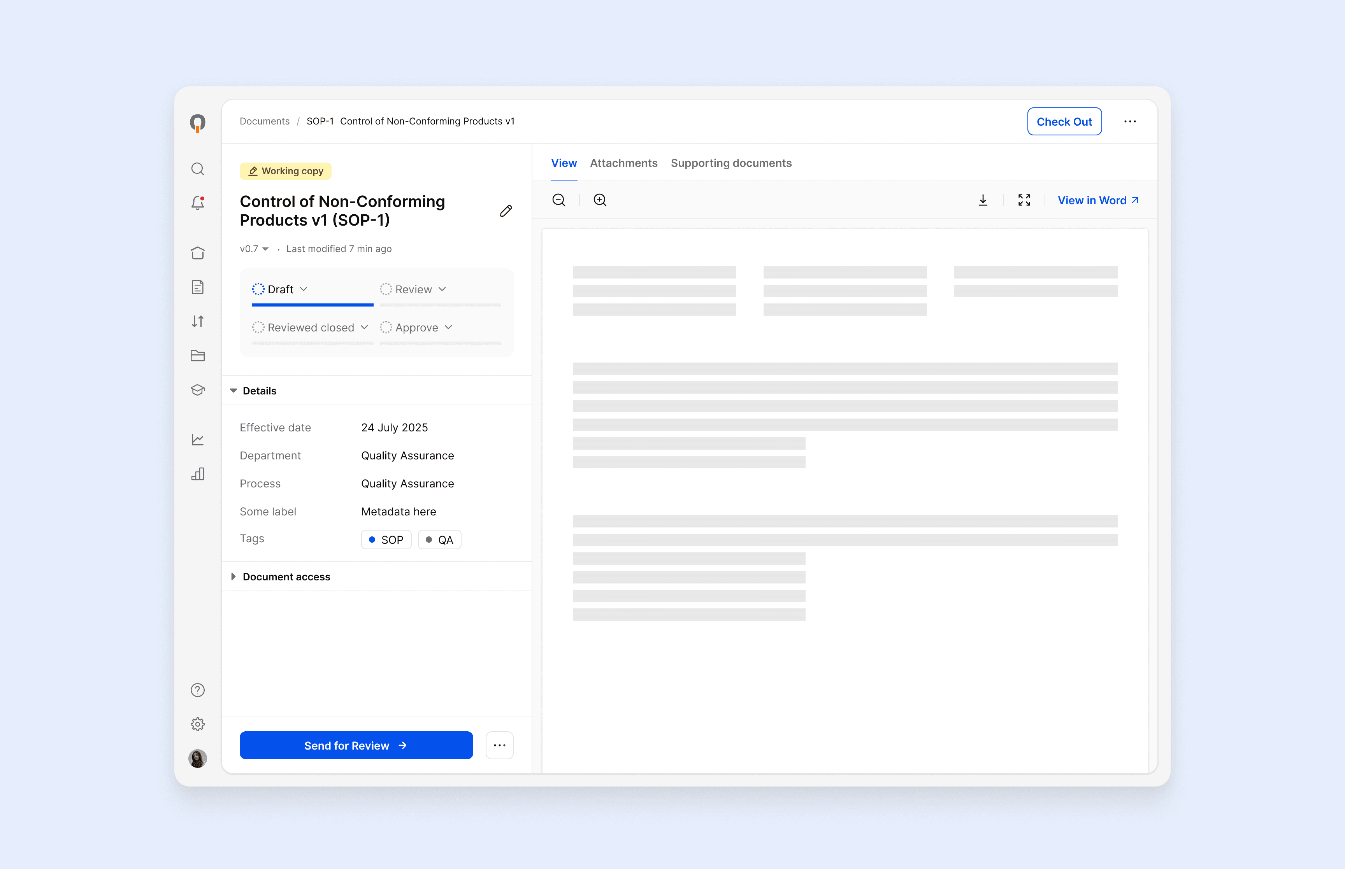The width and height of the screenshot is (1345, 869).
Task: Open training graduation cap icon
Action: (198, 390)
